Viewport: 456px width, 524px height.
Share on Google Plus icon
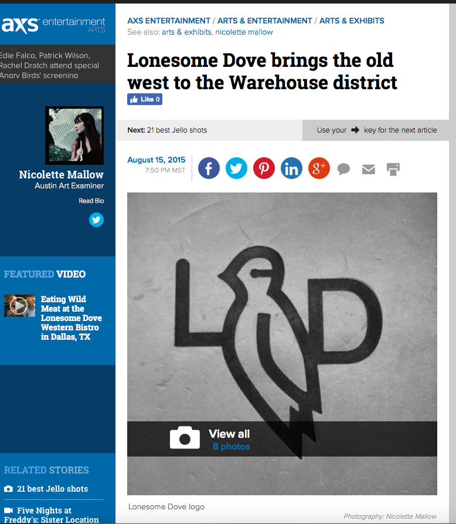[319, 168]
